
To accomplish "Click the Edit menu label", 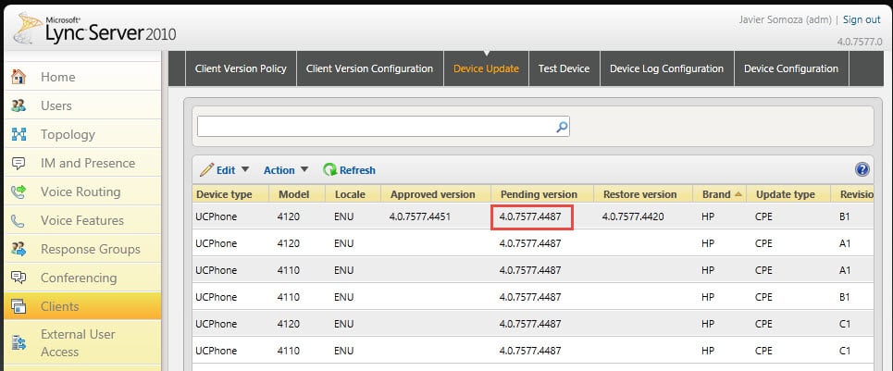I will (226, 170).
